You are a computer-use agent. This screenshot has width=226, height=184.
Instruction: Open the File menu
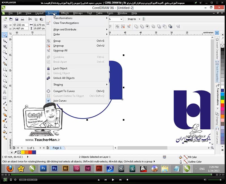10,13
